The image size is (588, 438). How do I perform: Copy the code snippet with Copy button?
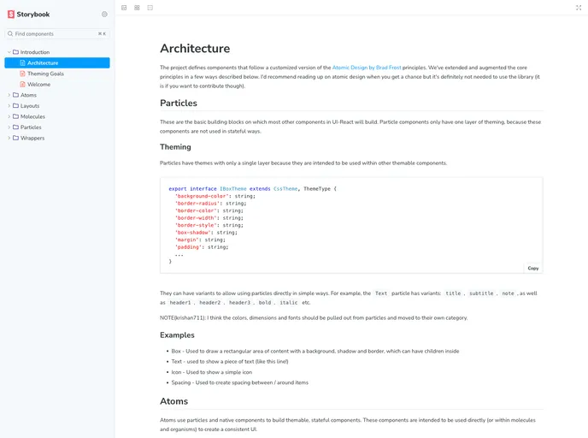532,268
